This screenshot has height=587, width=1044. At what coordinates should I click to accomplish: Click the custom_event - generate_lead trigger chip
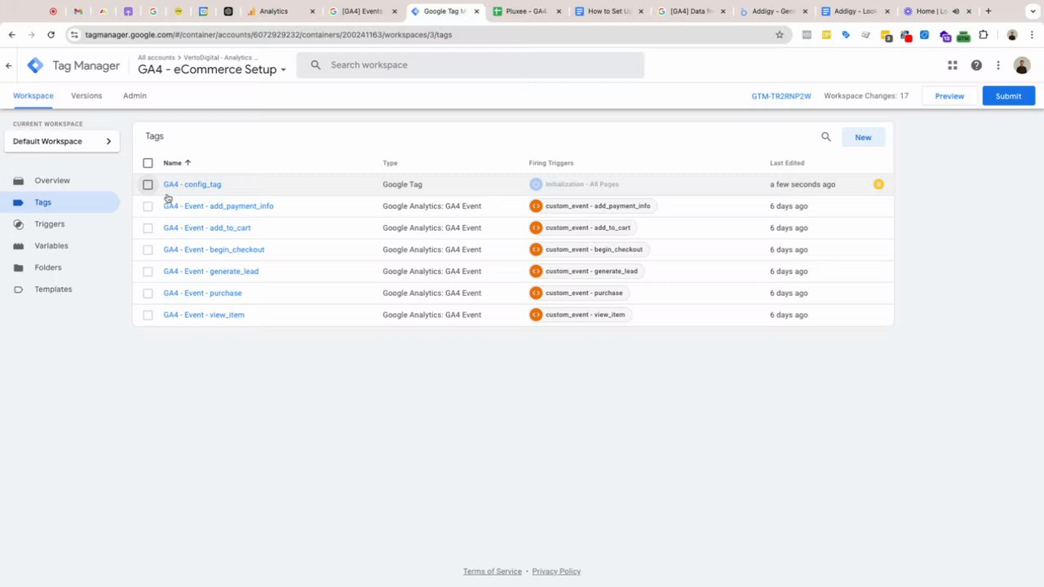click(587, 271)
